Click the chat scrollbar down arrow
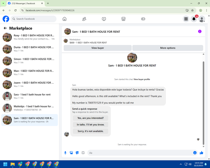The width and height of the screenshot is (210, 168). 203,147
